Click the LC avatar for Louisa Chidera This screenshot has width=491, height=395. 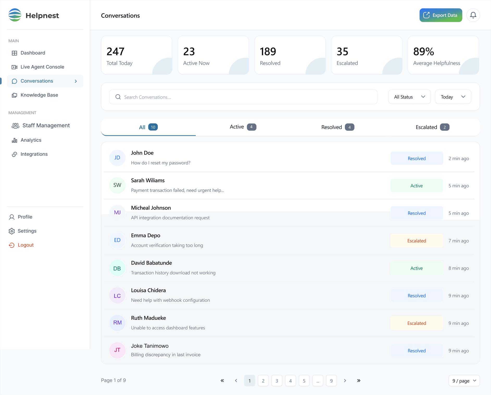(117, 296)
